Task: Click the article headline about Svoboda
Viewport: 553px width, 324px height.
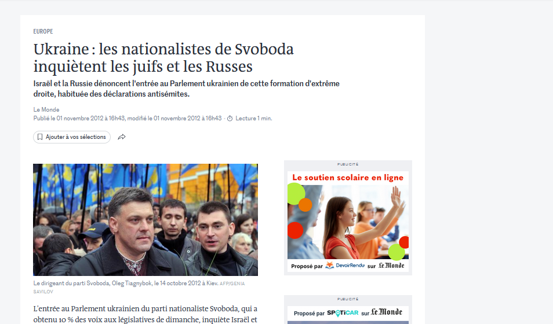Action: 163,58
